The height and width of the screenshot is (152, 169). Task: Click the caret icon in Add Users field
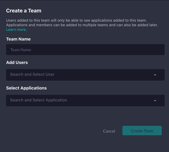click(x=155, y=75)
